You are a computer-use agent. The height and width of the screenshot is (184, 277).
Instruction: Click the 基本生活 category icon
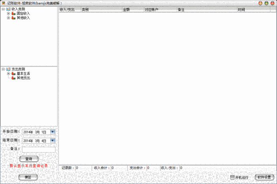point(13,74)
